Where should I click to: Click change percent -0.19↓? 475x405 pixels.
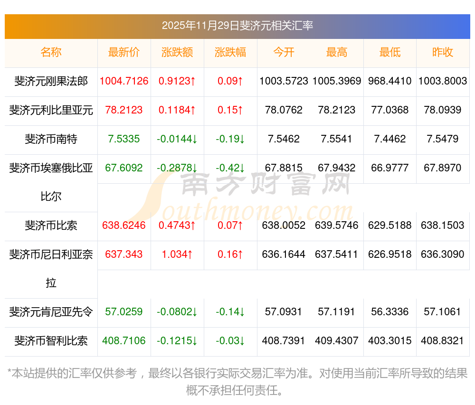click(x=230, y=139)
